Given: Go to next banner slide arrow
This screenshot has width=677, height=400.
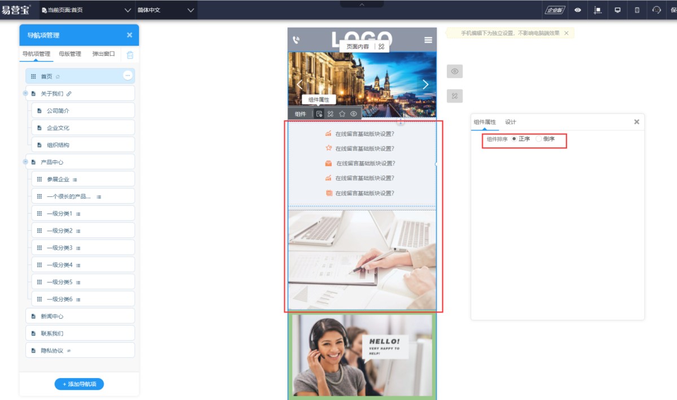Looking at the screenshot, I should coord(425,85).
